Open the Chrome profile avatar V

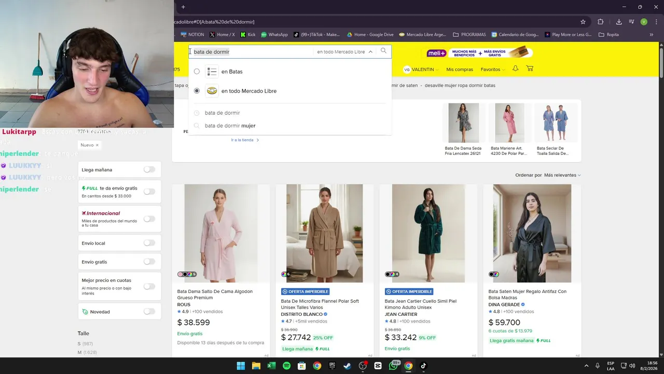pyautogui.click(x=644, y=22)
